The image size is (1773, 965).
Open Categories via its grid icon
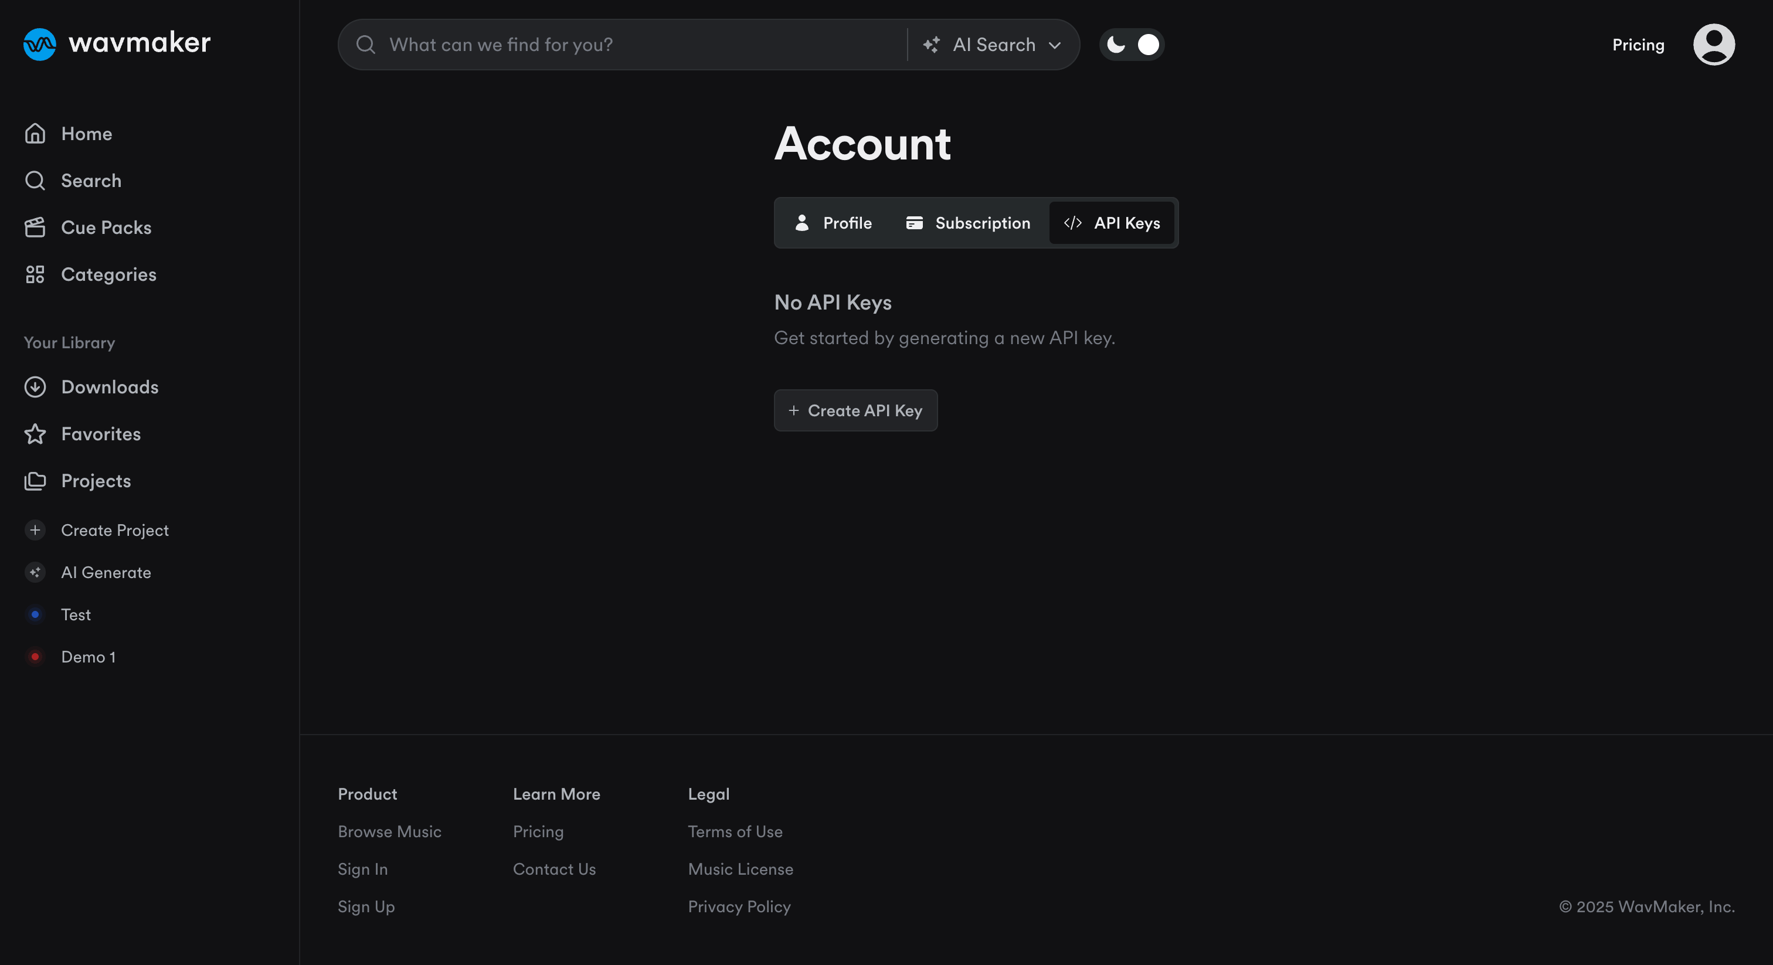coord(36,274)
